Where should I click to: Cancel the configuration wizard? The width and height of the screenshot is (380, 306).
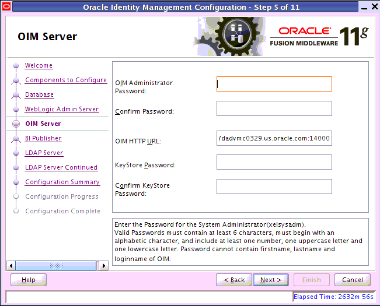(353, 280)
